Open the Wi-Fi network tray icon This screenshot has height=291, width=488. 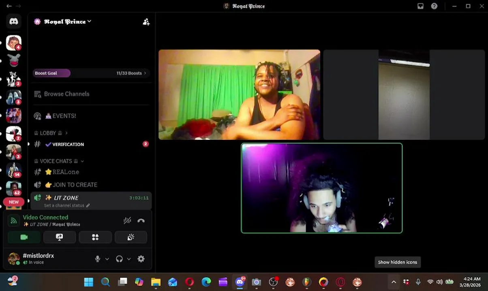click(430, 282)
